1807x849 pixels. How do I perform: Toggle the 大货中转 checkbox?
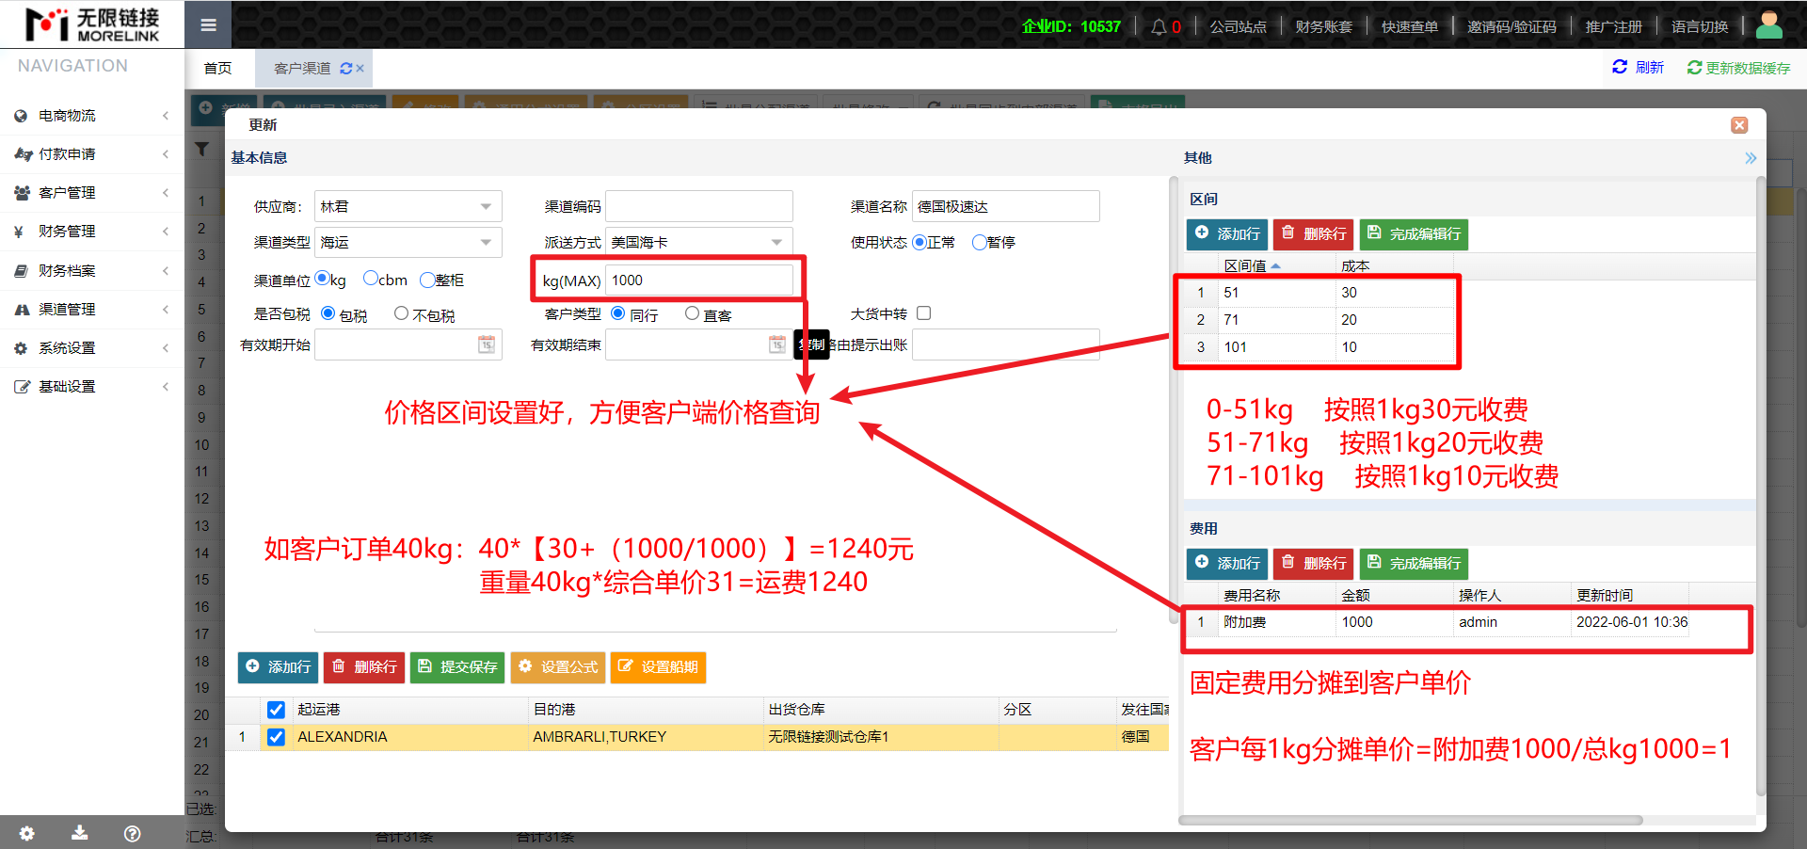click(923, 313)
